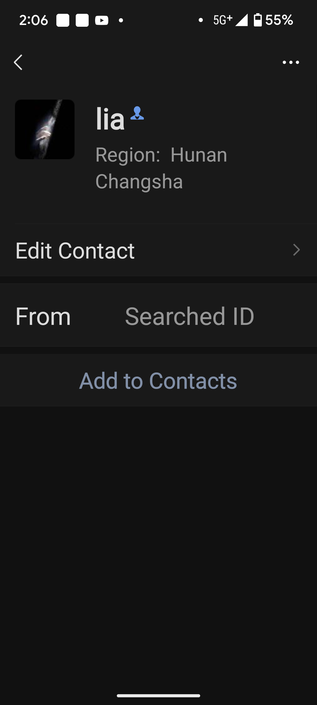Expand the Edit Contact chevron arrow

tap(296, 250)
